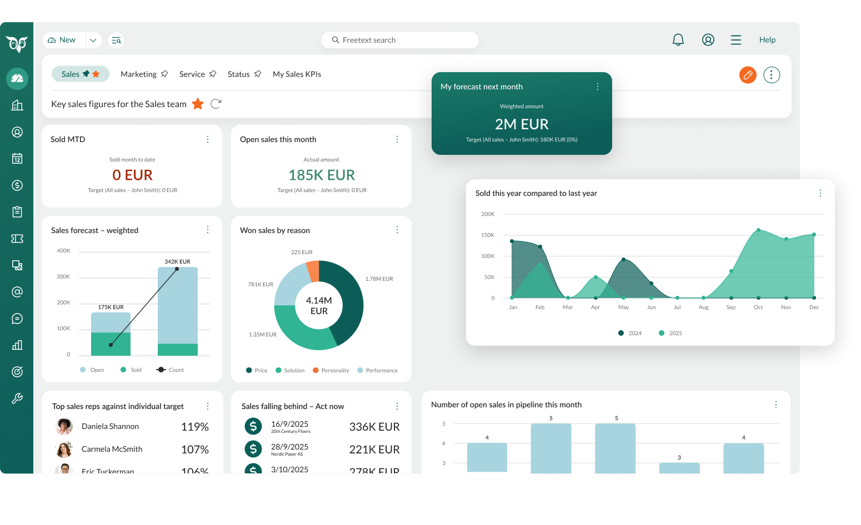Toggle favorite star beside Key sales figures
861x525 pixels.
pyautogui.click(x=198, y=104)
